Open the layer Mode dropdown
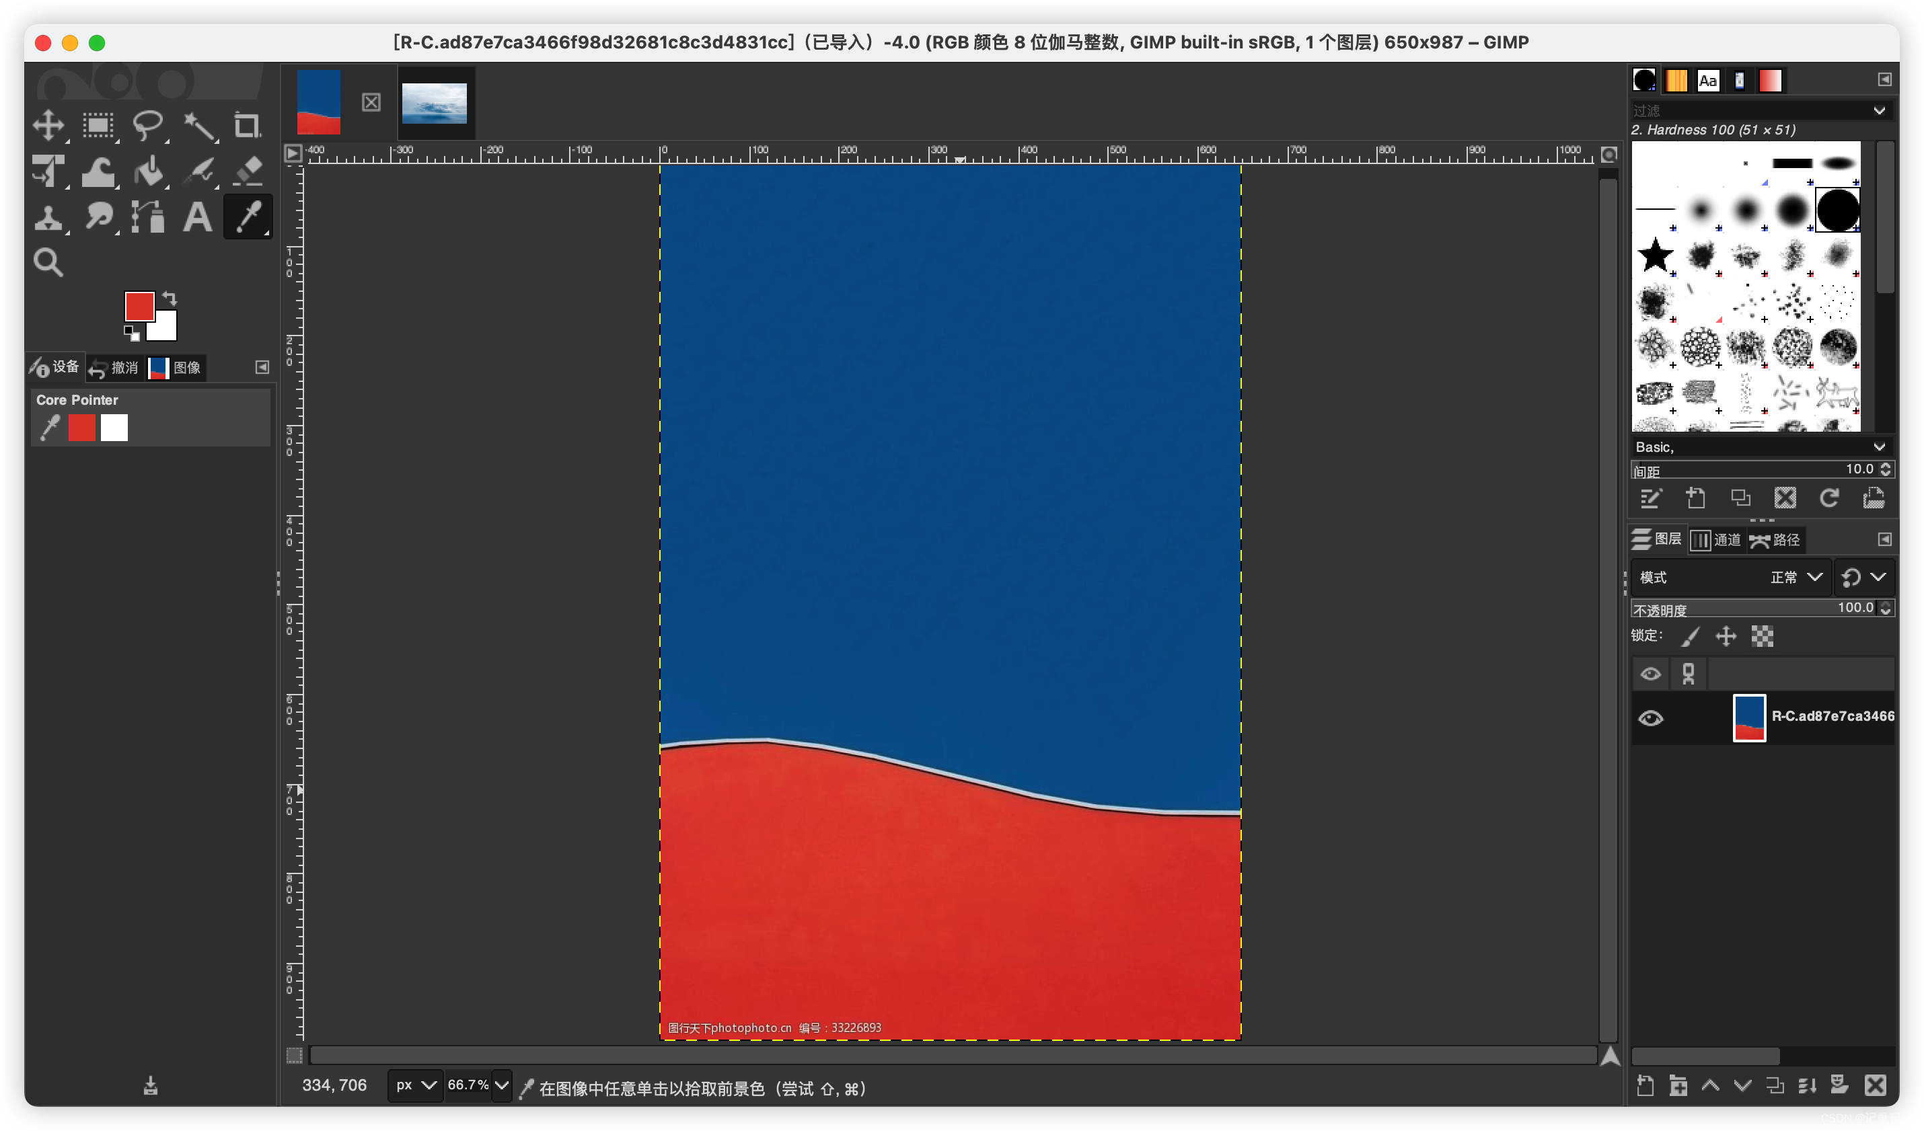The height and width of the screenshot is (1131, 1924). point(1794,578)
